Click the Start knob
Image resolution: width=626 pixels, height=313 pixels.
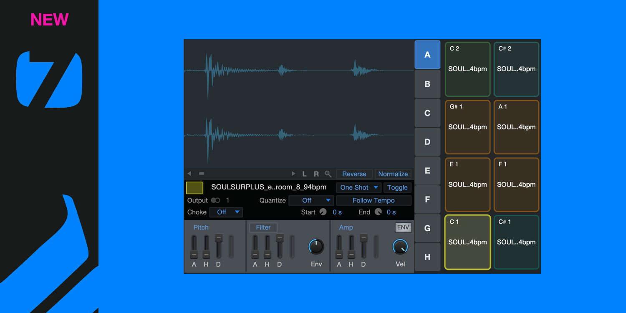click(323, 212)
